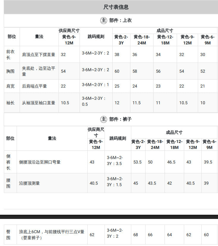Select the 黄色-18-24M column header in 上衣 table
The width and height of the screenshot is (218, 246).
142,40
